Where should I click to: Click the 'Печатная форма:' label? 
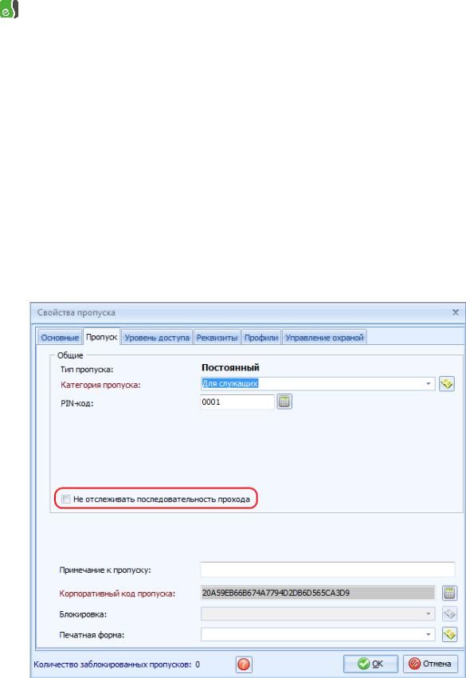[92, 635]
